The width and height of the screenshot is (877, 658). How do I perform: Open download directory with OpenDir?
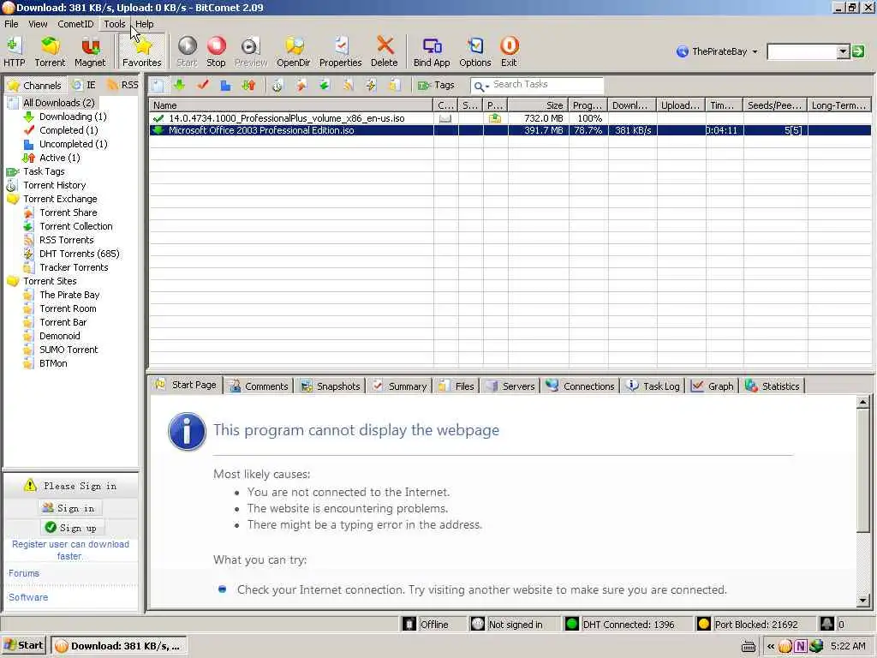tap(294, 51)
